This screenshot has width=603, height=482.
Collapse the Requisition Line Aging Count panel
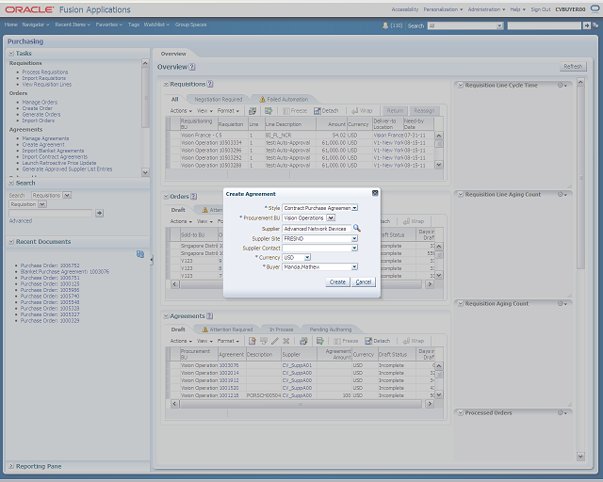tap(461, 195)
